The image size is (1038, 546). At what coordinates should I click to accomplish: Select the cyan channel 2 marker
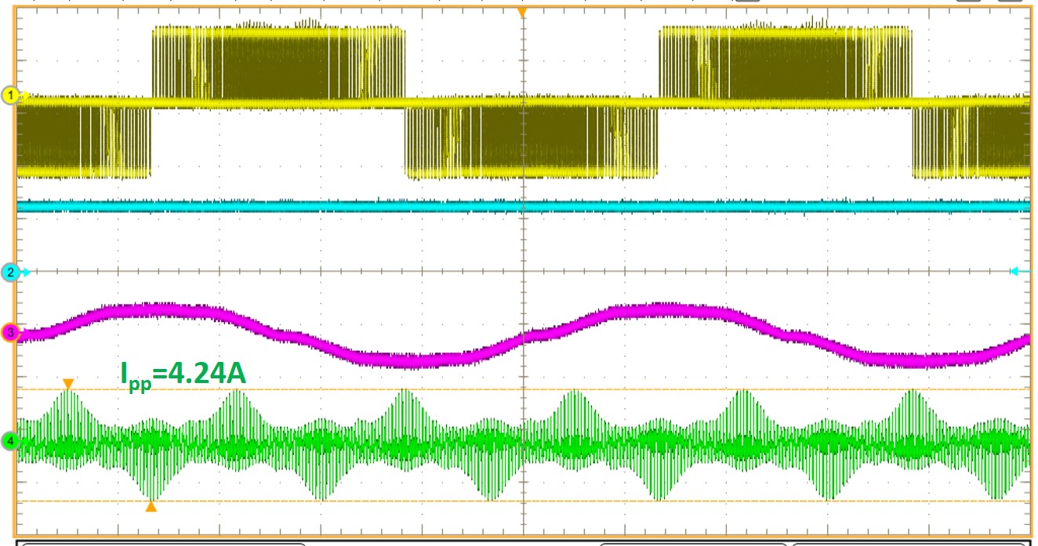tap(10, 273)
